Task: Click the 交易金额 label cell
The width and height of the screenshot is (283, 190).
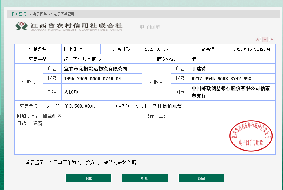Action: coord(29,106)
